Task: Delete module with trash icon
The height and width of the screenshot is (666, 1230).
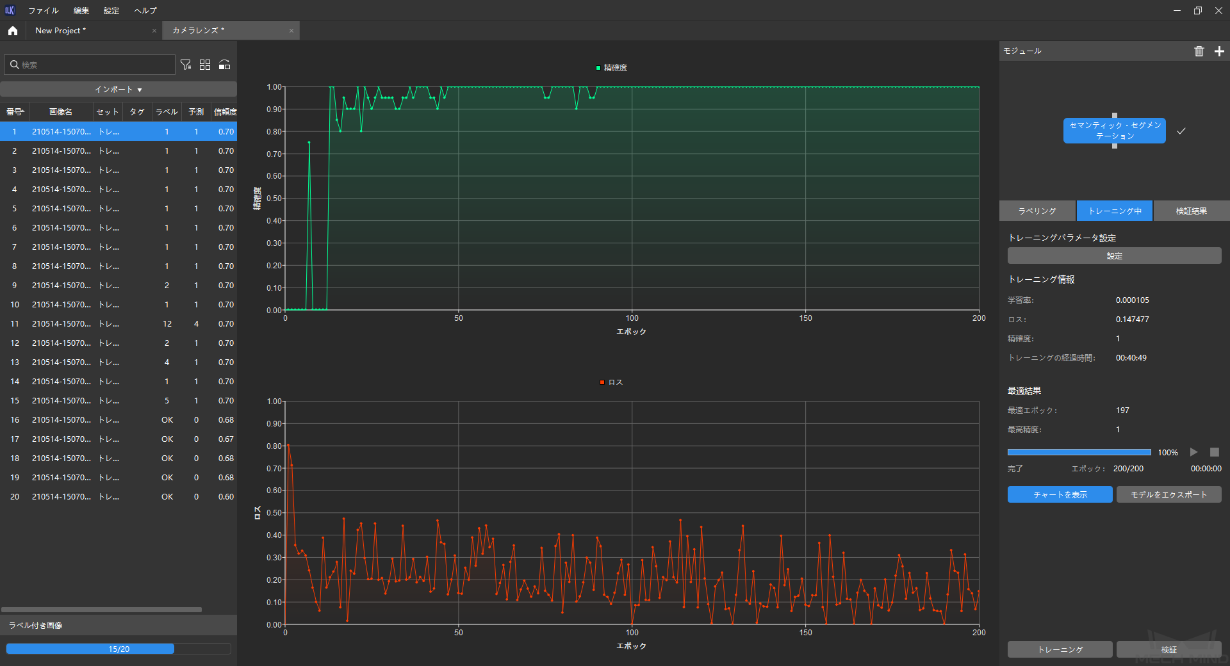Action: [x=1199, y=51]
